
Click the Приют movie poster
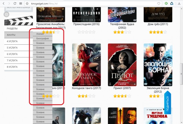(x=122, y=65)
